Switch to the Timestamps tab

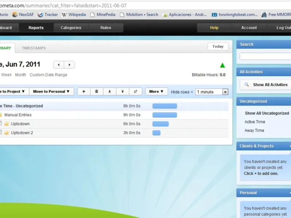coord(34,48)
